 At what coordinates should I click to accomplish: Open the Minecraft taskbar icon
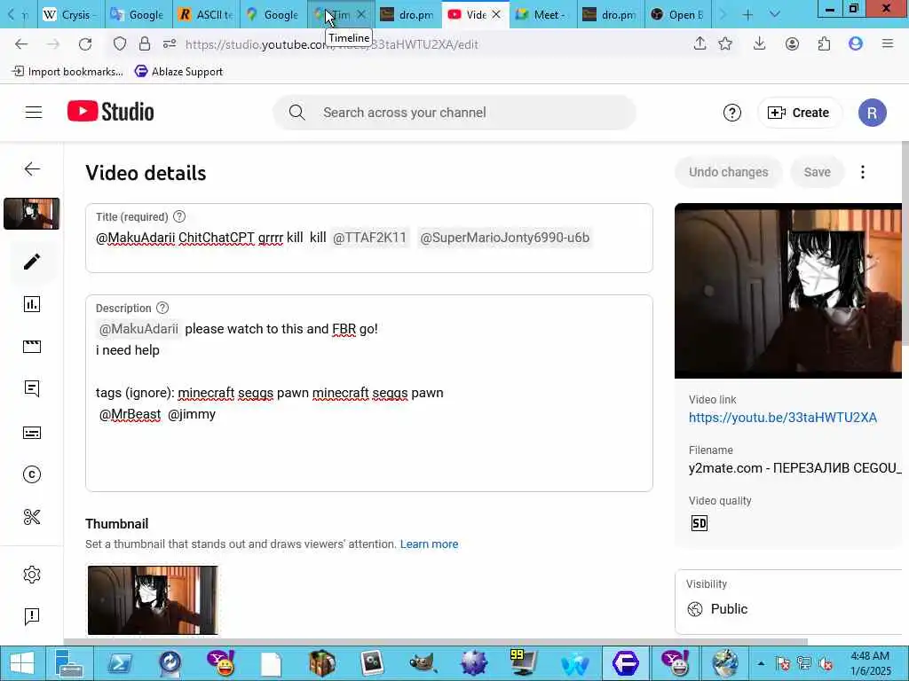(x=322, y=663)
